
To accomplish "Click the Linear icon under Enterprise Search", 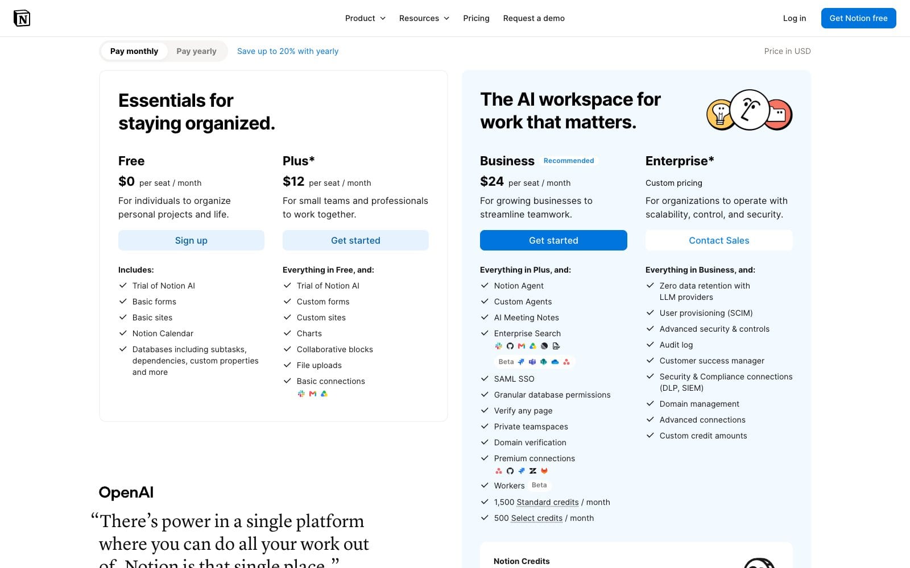I will (x=544, y=346).
